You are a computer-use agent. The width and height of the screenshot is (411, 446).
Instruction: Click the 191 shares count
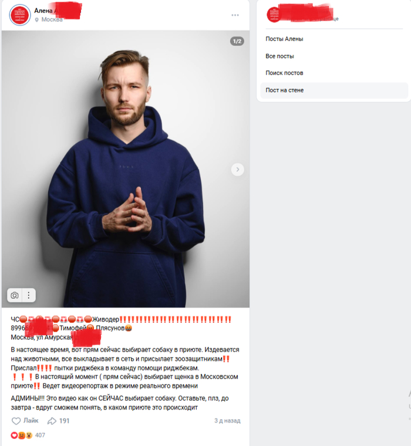[x=65, y=421]
